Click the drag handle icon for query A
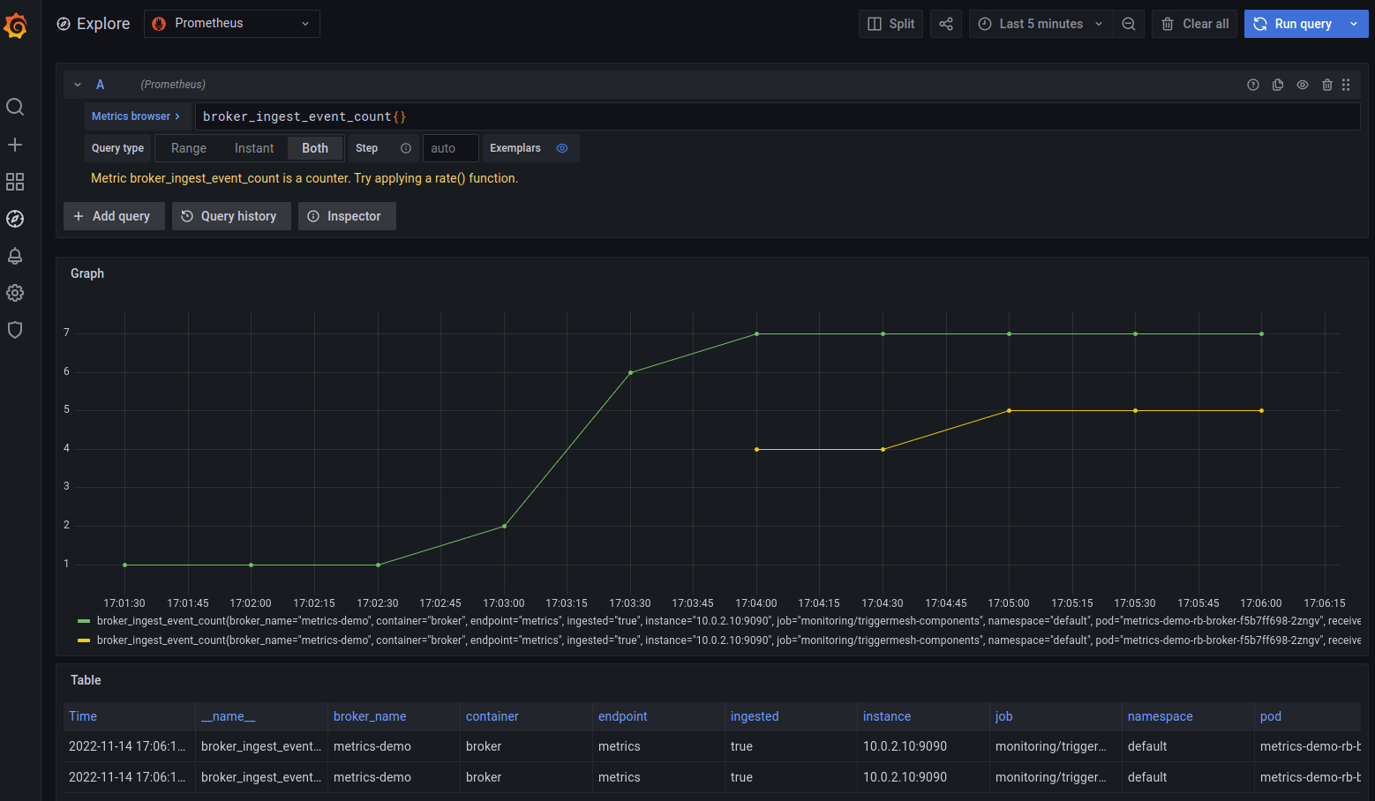Image resolution: width=1375 pixels, height=801 pixels. 1346,85
